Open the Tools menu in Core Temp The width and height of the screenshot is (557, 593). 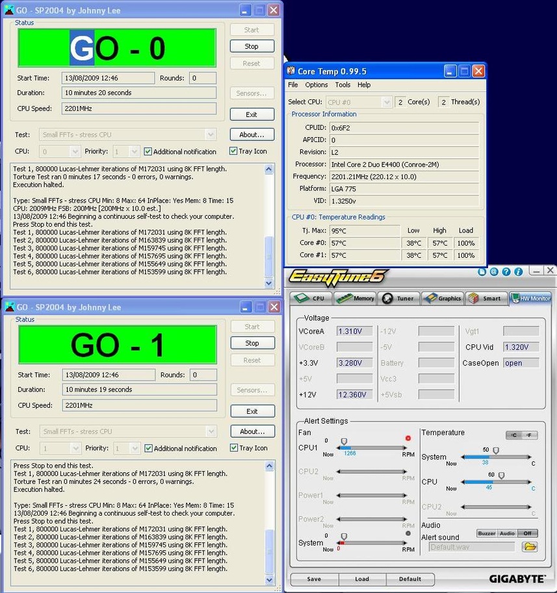(343, 84)
